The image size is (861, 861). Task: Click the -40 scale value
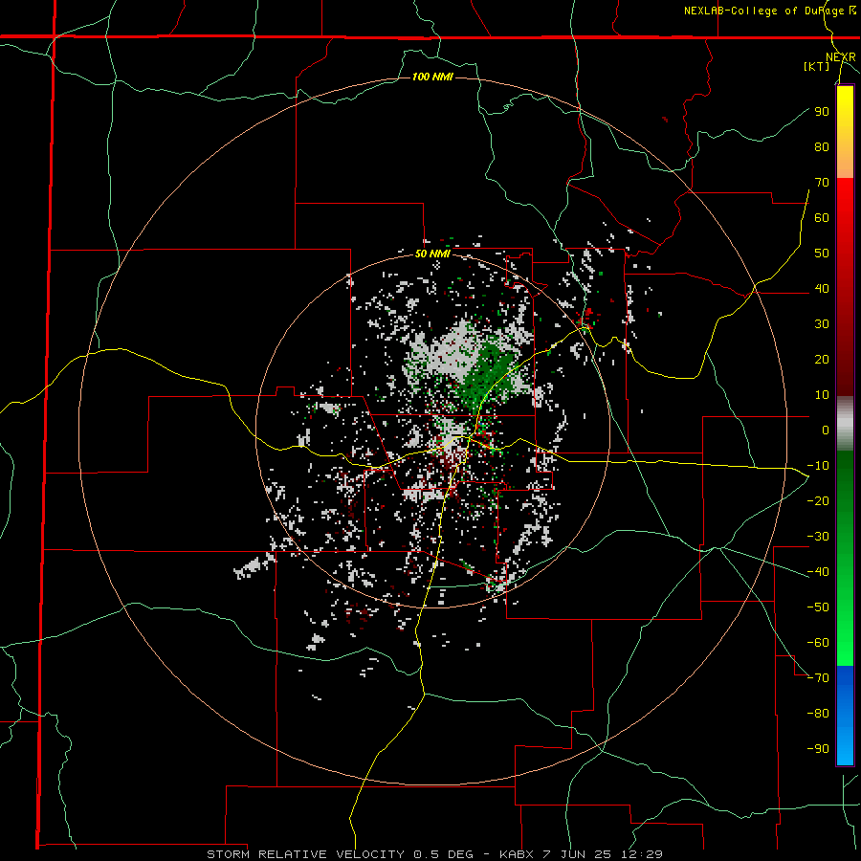(x=818, y=572)
